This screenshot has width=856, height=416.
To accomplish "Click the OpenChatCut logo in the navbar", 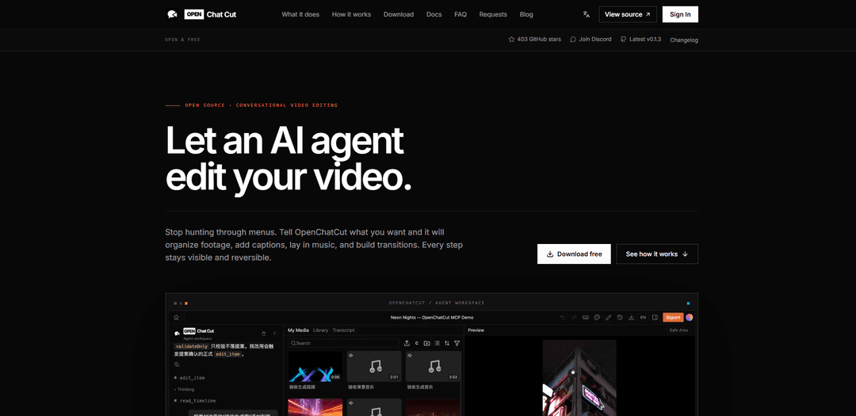I will click(x=201, y=15).
